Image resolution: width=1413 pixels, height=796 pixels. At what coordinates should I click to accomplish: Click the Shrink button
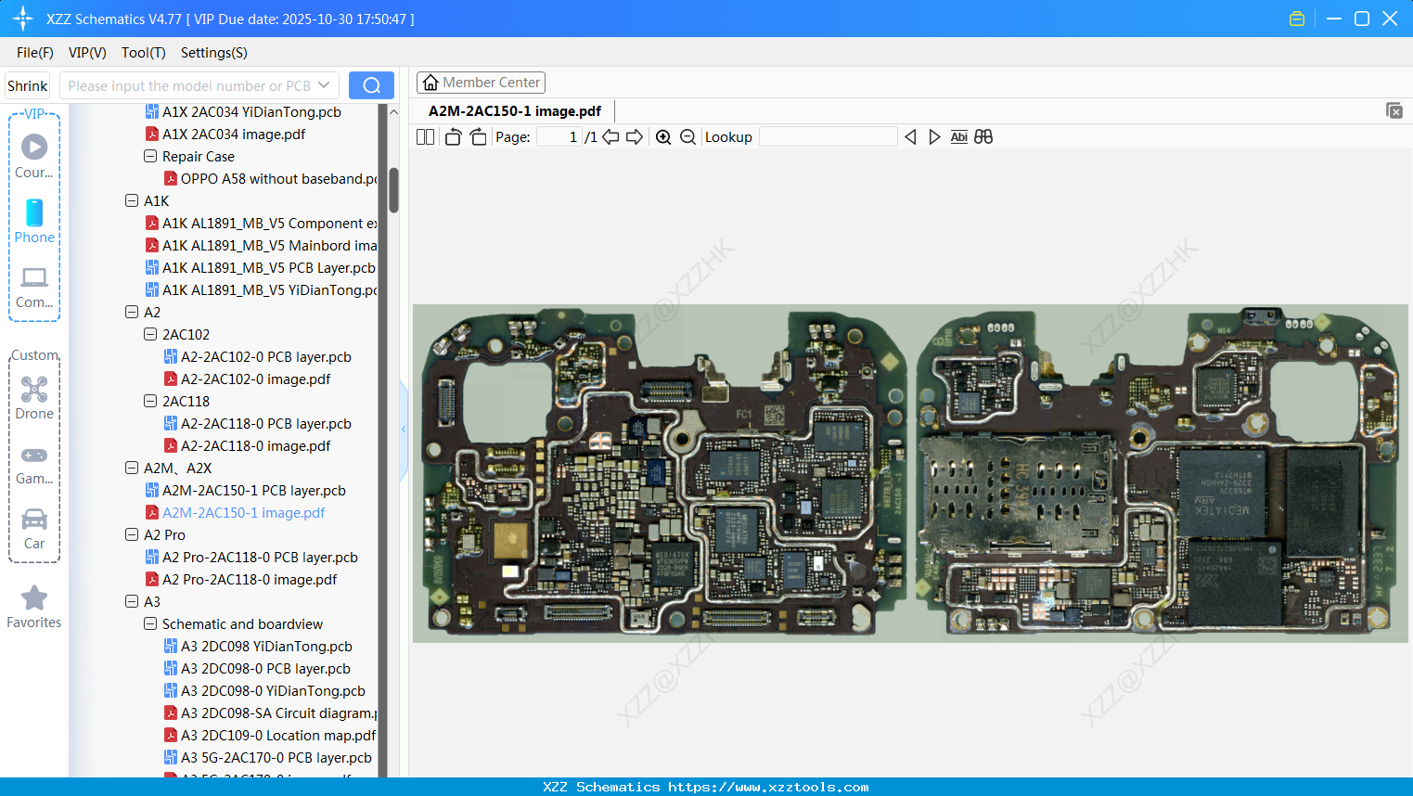(27, 84)
